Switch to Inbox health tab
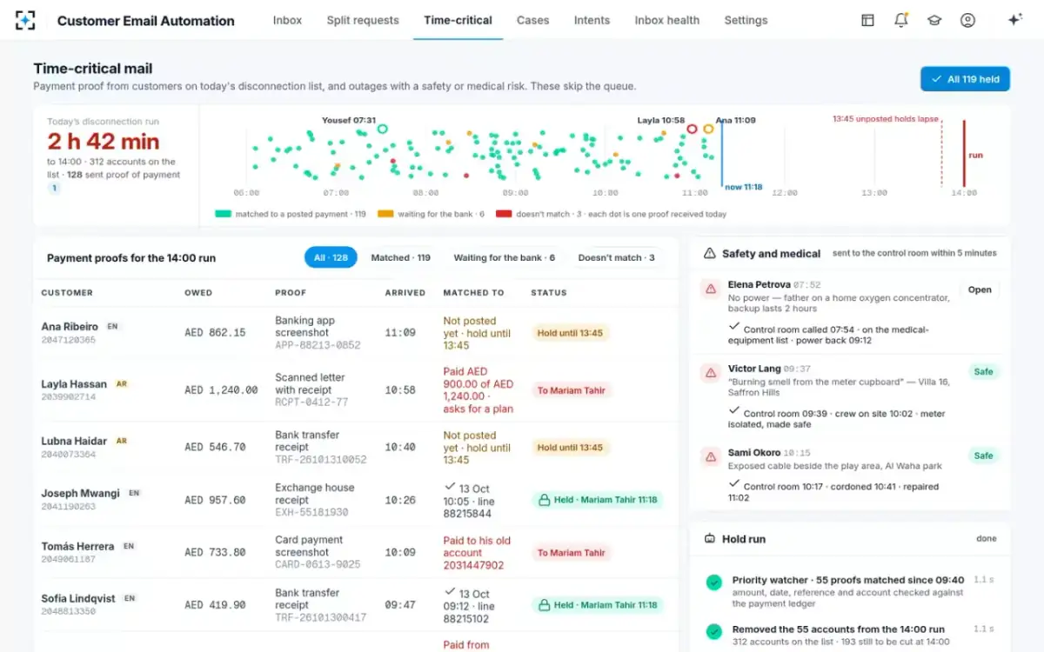The width and height of the screenshot is (1044, 652). click(666, 20)
